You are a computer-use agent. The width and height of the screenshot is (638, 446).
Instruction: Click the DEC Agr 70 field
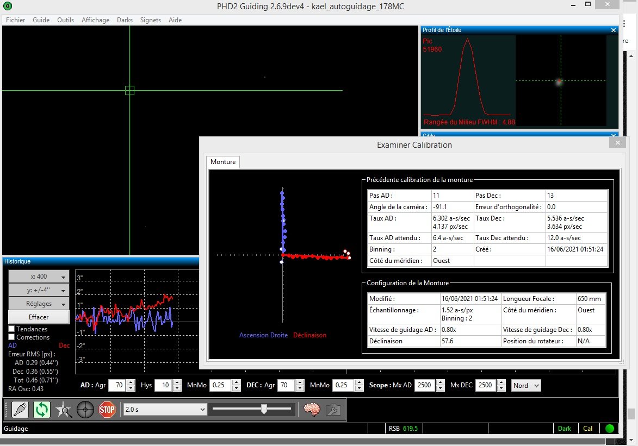point(286,385)
